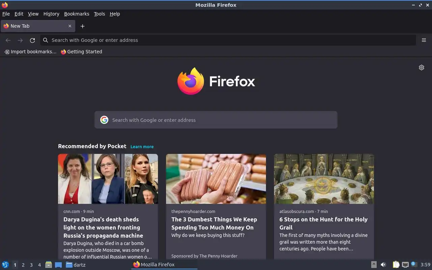This screenshot has height=270, width=432.
Task: Focus the center Google search box
Action: (x=216, y=120)
